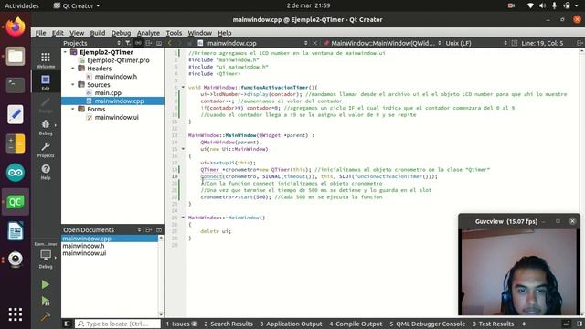Open Actividades overview in the top bar
The height and width of the screenshot is (329, 585).
coord(21,5)
